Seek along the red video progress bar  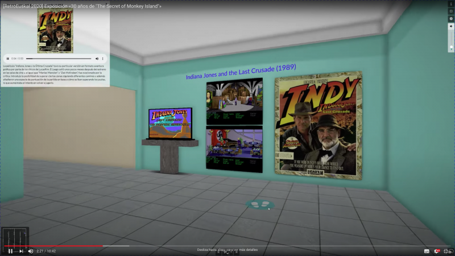pos(226,246)
